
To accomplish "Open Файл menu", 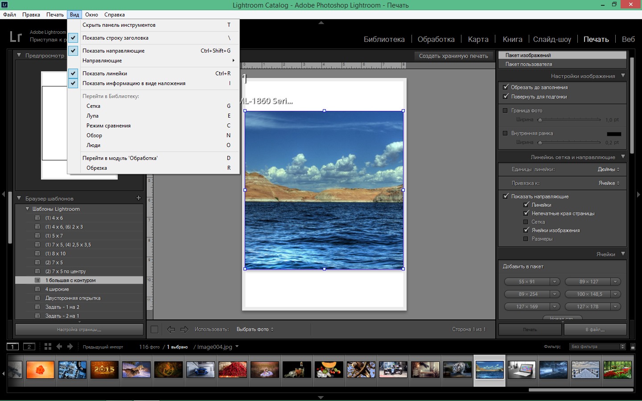I will [x=10, y=15].
